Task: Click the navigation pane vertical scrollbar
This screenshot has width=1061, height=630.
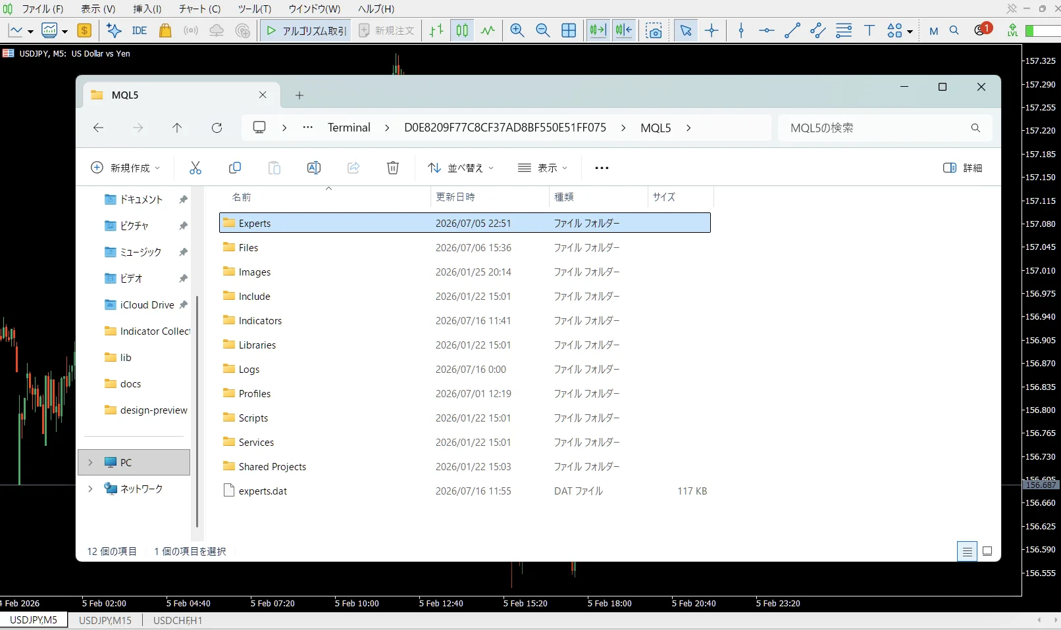Action: [197, 411]
